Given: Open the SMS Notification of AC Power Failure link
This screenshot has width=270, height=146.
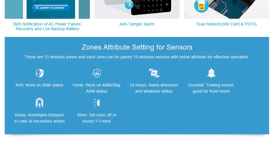Looking at the screenshot, I should click(47, 26).
